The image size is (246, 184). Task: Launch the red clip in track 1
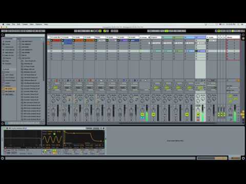click(x=52, y=40)
